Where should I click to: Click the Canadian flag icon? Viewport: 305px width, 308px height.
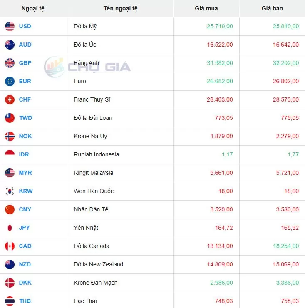point(10,246)
